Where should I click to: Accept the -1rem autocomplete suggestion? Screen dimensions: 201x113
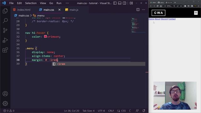98,64
